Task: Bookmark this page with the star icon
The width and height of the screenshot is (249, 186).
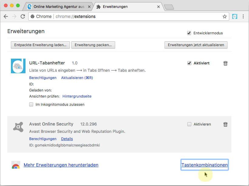Action: click(224, 16)
